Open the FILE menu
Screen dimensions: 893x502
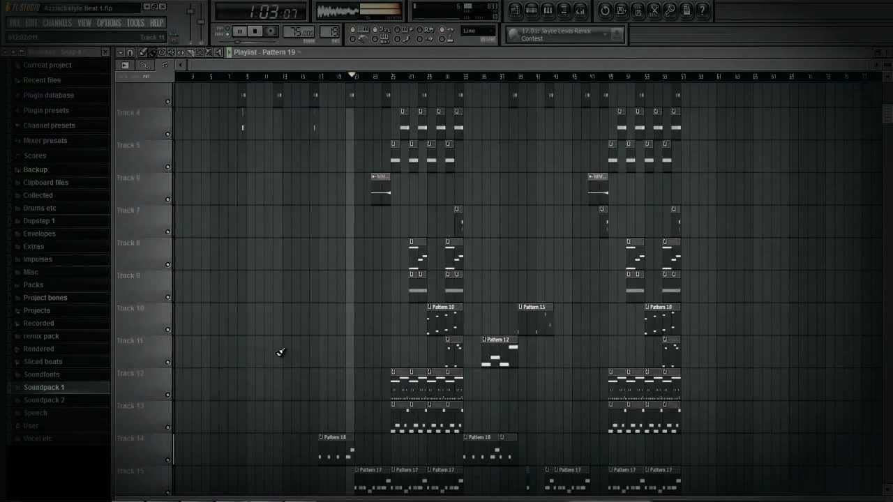15,23
